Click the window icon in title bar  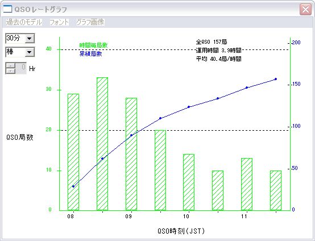(7, 9)
